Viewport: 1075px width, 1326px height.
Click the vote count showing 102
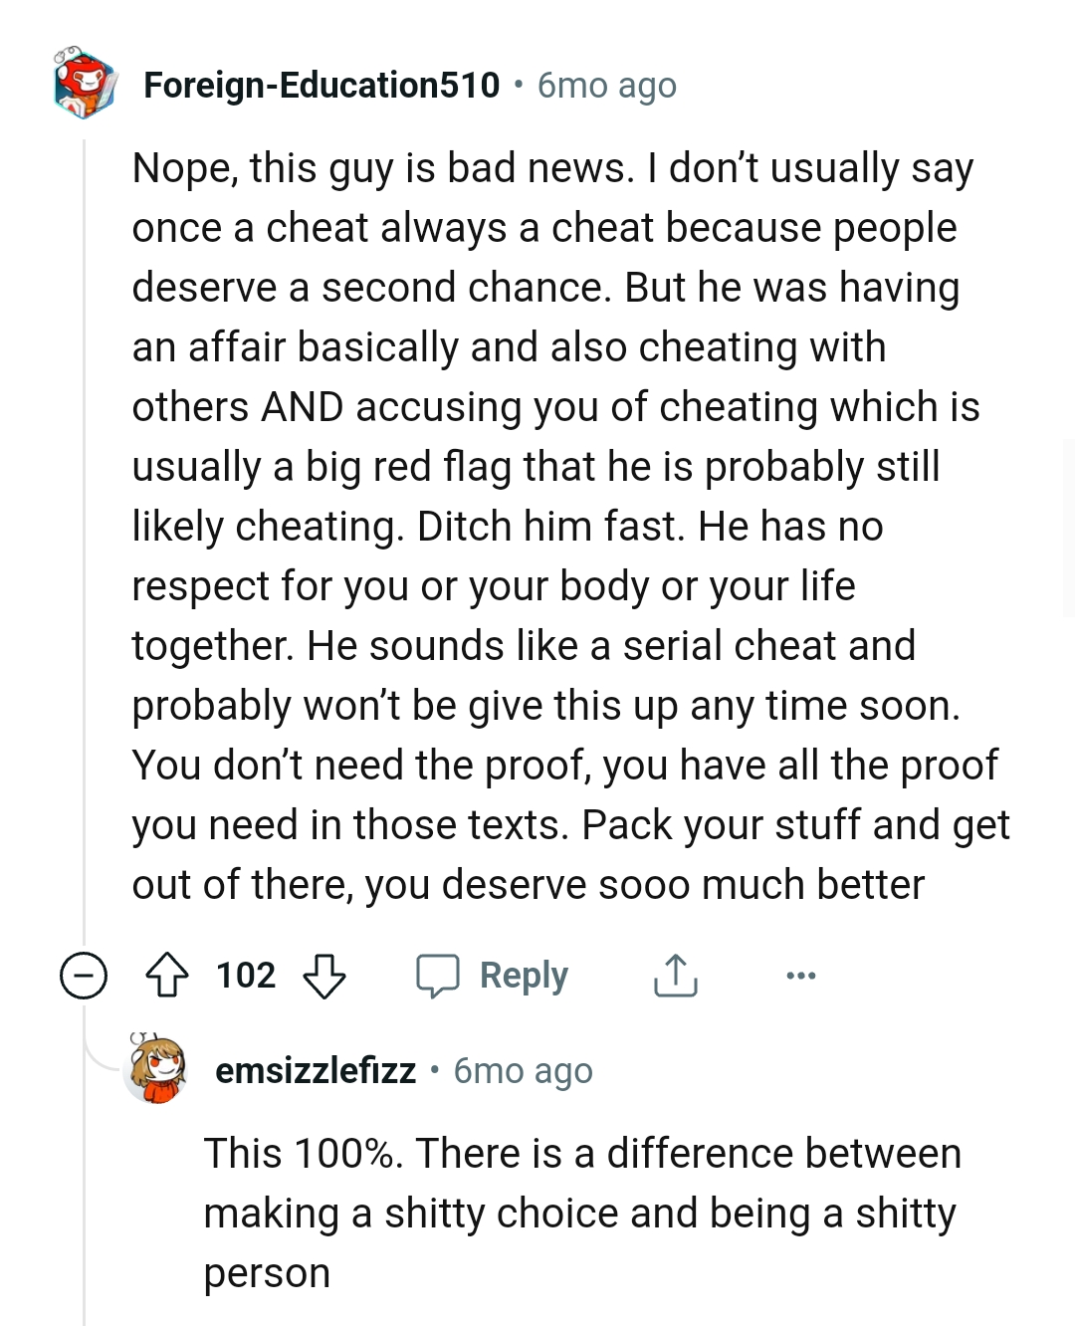247,976
